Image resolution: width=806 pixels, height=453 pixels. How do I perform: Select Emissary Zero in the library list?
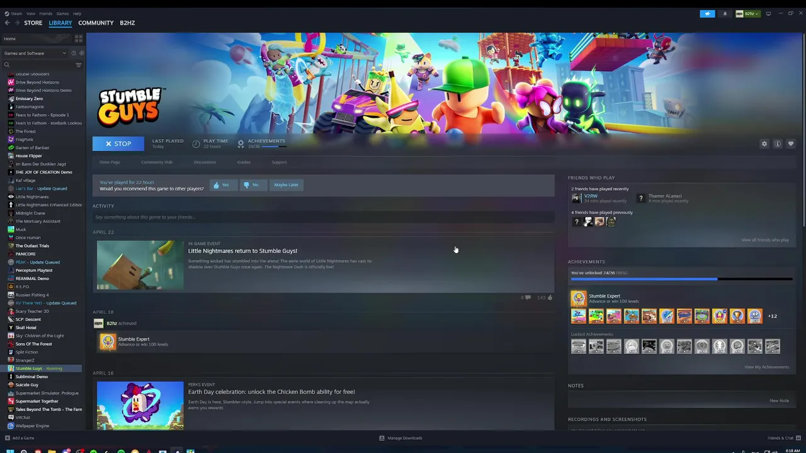tap(29, 99)
